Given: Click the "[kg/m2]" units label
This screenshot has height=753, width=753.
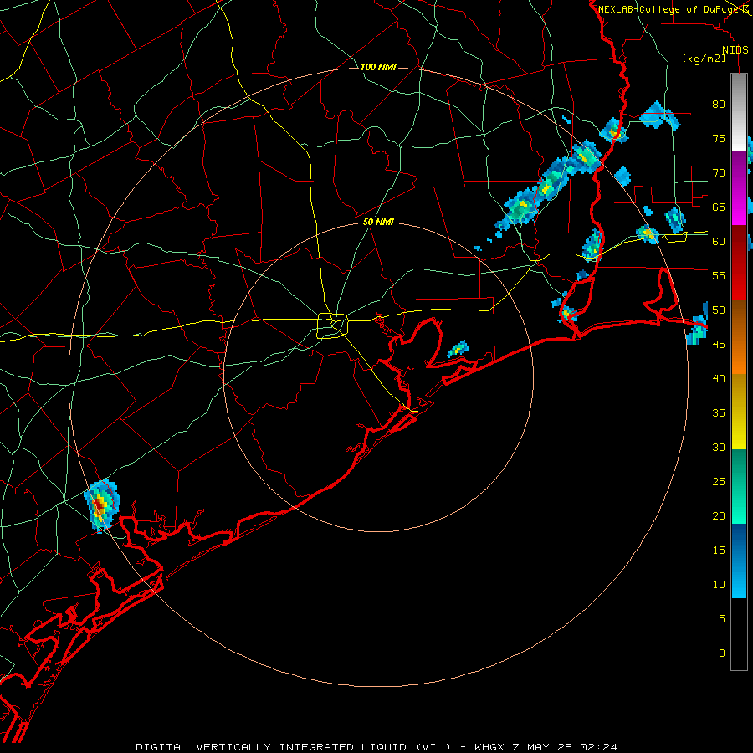Looking at the screenshot, I should (x=704, y=58).
